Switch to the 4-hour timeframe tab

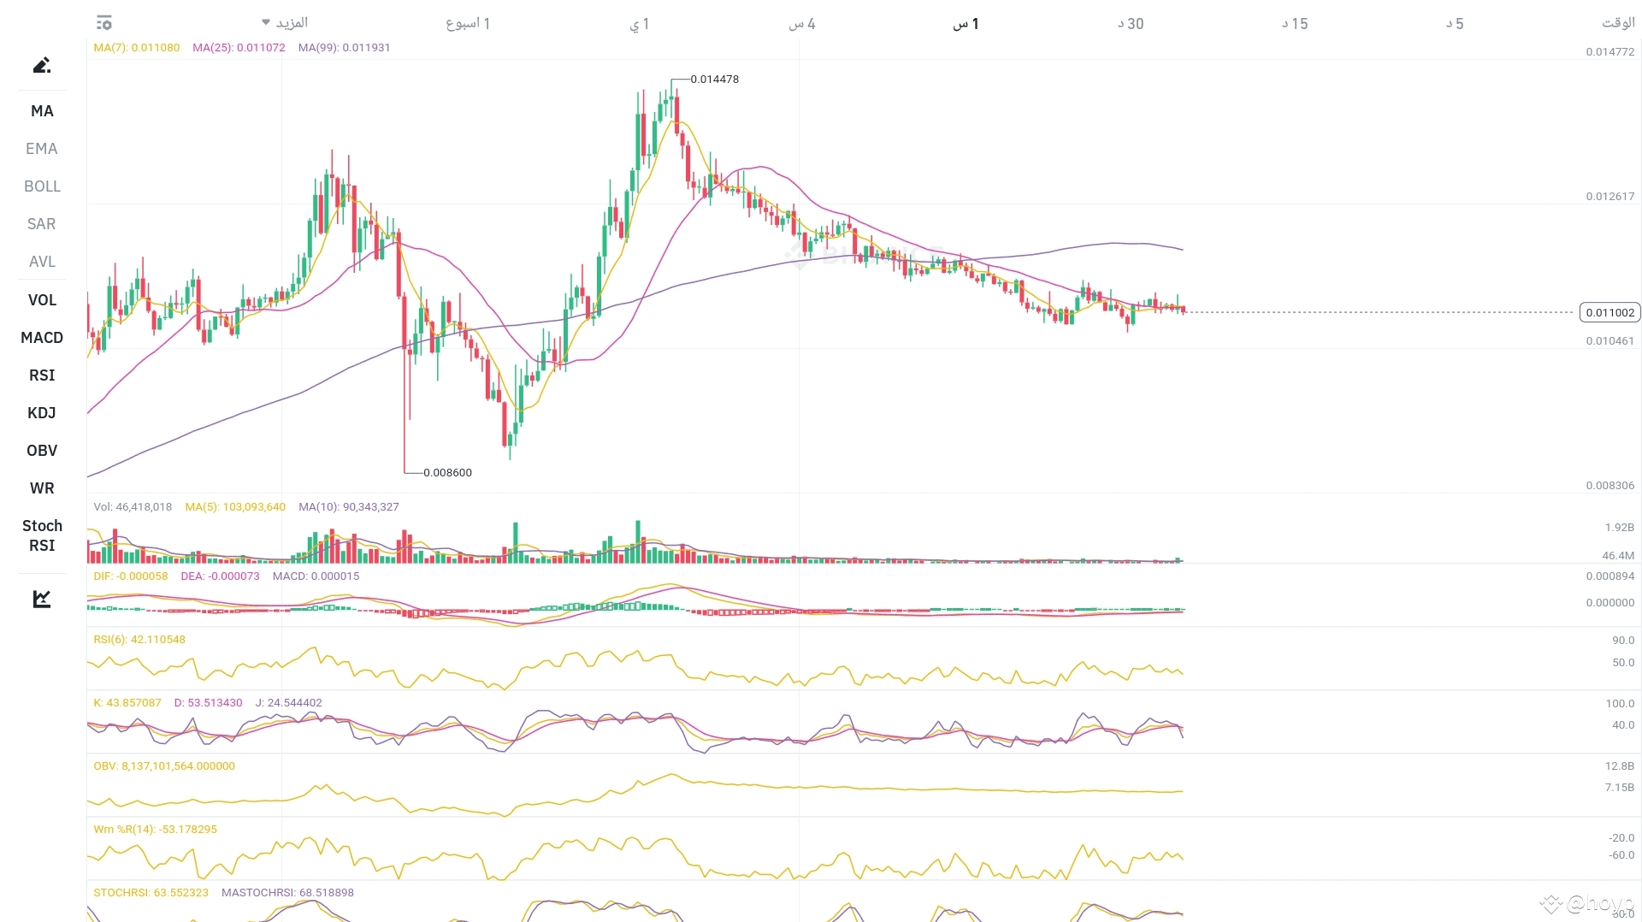[800, 23]
